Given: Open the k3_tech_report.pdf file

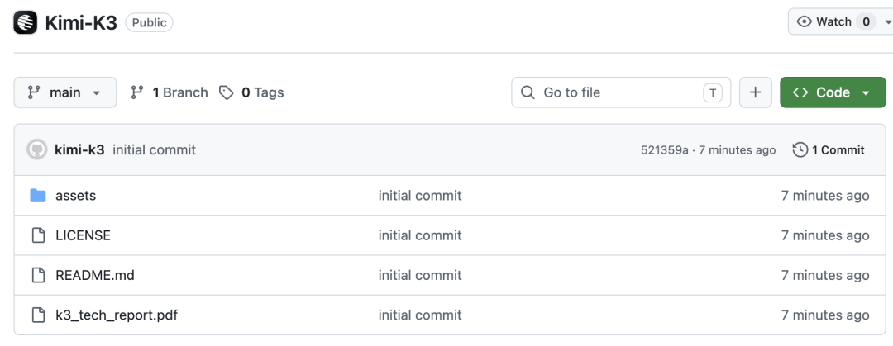Looking at the screenshot, I should click(x=117, y=315).
